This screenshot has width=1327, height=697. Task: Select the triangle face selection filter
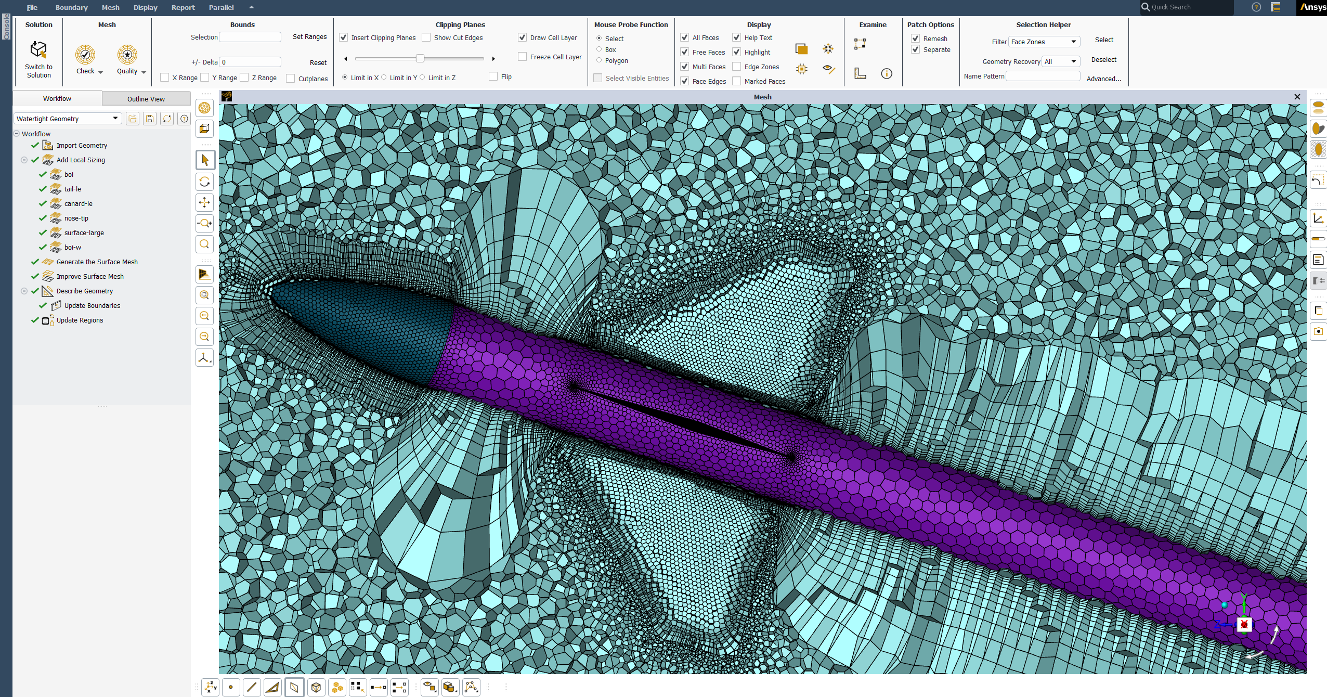pyautogui.click(x=272, y=687)
